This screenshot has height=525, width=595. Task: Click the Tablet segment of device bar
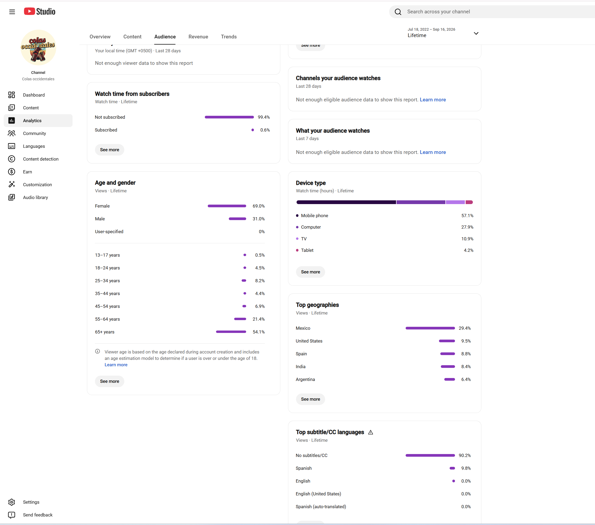469,202
